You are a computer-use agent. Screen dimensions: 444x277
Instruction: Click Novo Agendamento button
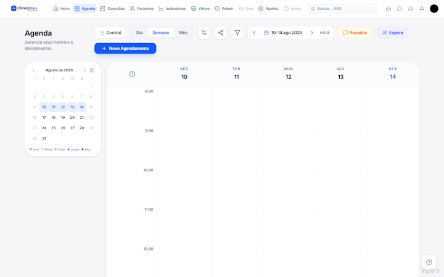[125, 49]
